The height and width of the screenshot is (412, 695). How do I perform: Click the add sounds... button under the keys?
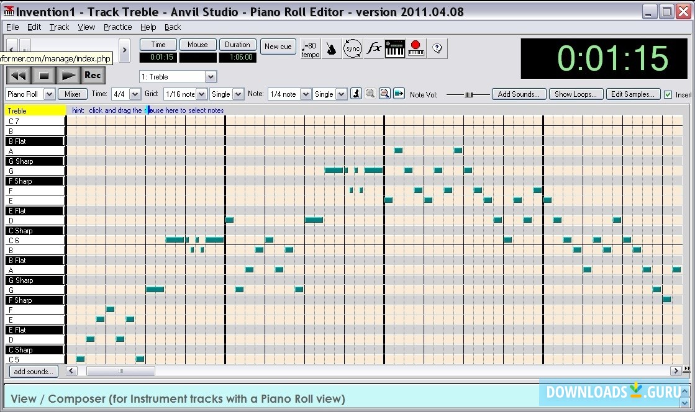click(x=34, y=371)
